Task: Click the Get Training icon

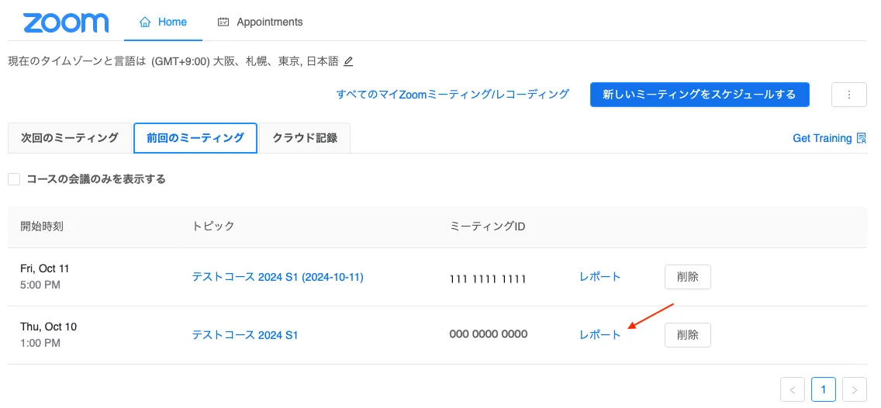Action: tap(861, 138)
